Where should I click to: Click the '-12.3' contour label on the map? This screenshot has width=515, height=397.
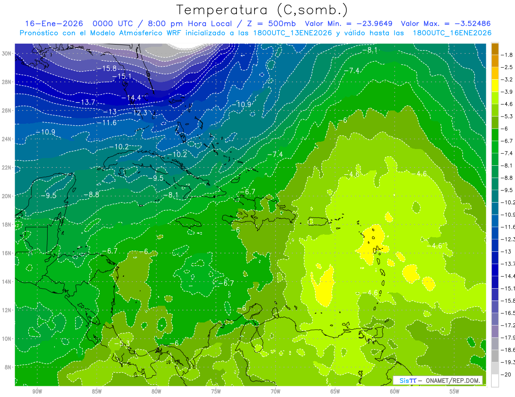point(138,113)
